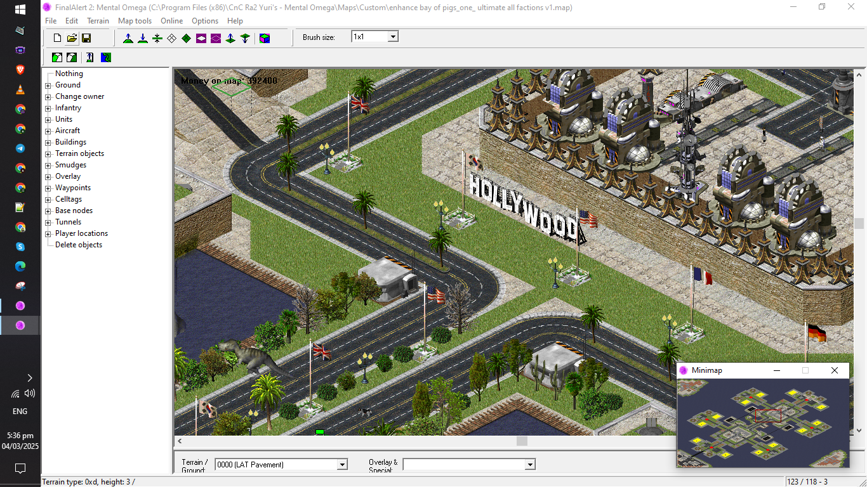
Task: Click the Player locations tree item label
Action: [x=81, y=233]
